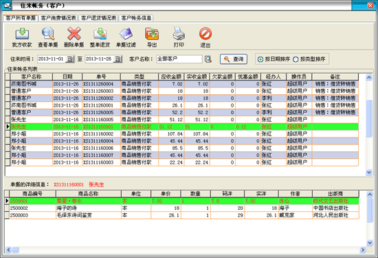Sort by 客户名称 column header

(31, 77)
